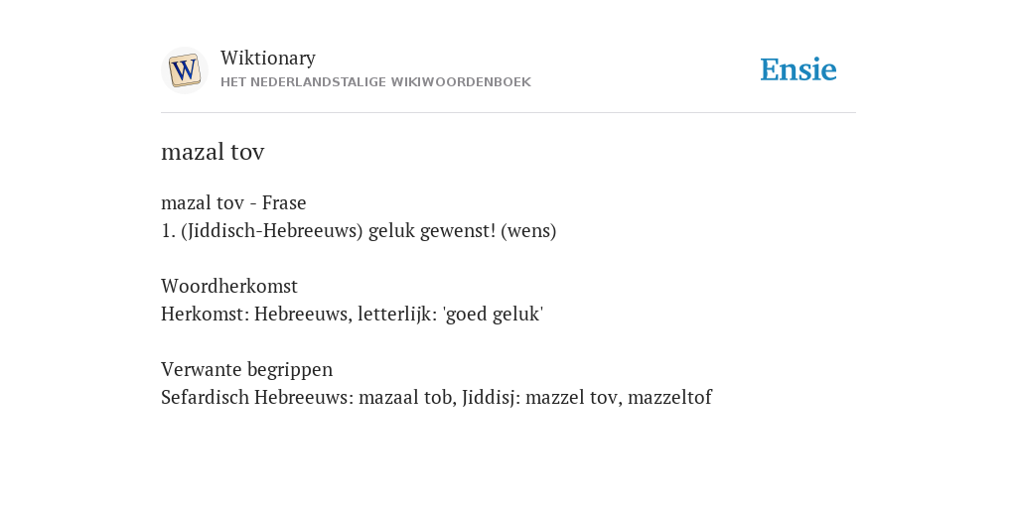The image size is (1017, 508).
Task: Select the 'Verwante begrippen' section heading
Action: click(246, 369)
